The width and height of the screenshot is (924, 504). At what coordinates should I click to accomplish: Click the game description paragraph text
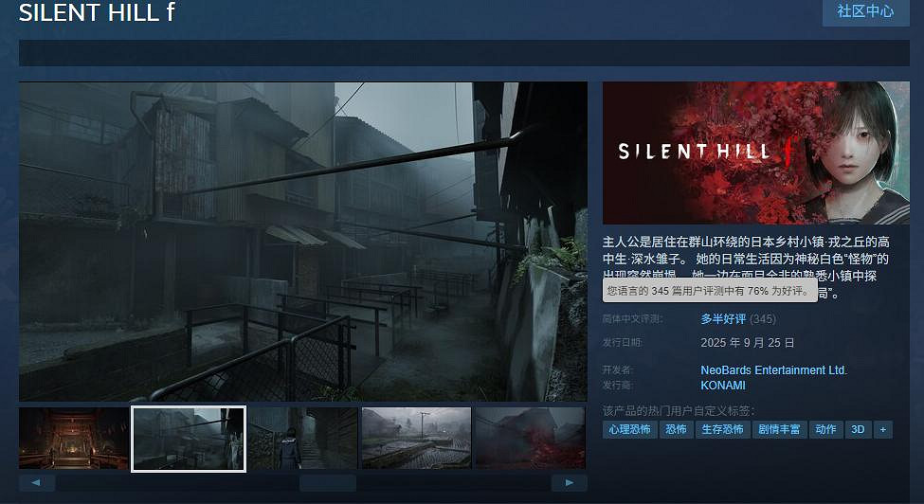coord(746,267)
